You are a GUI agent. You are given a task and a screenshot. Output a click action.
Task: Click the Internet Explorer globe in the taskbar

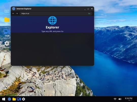tap(9, 99)
